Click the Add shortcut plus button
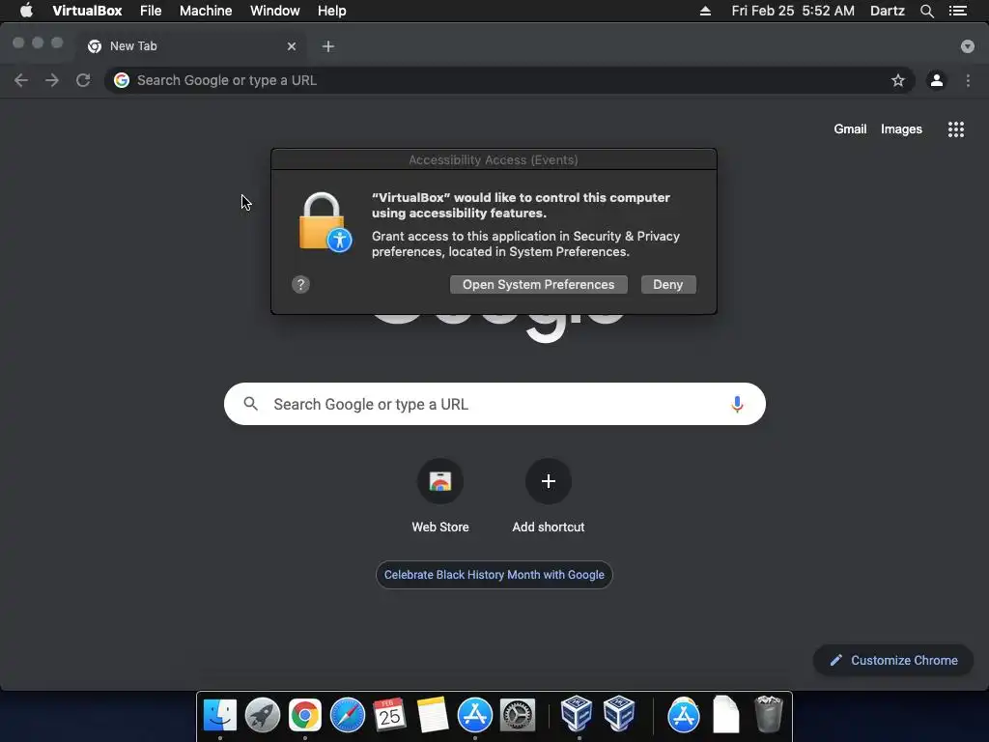 (549, 481)
